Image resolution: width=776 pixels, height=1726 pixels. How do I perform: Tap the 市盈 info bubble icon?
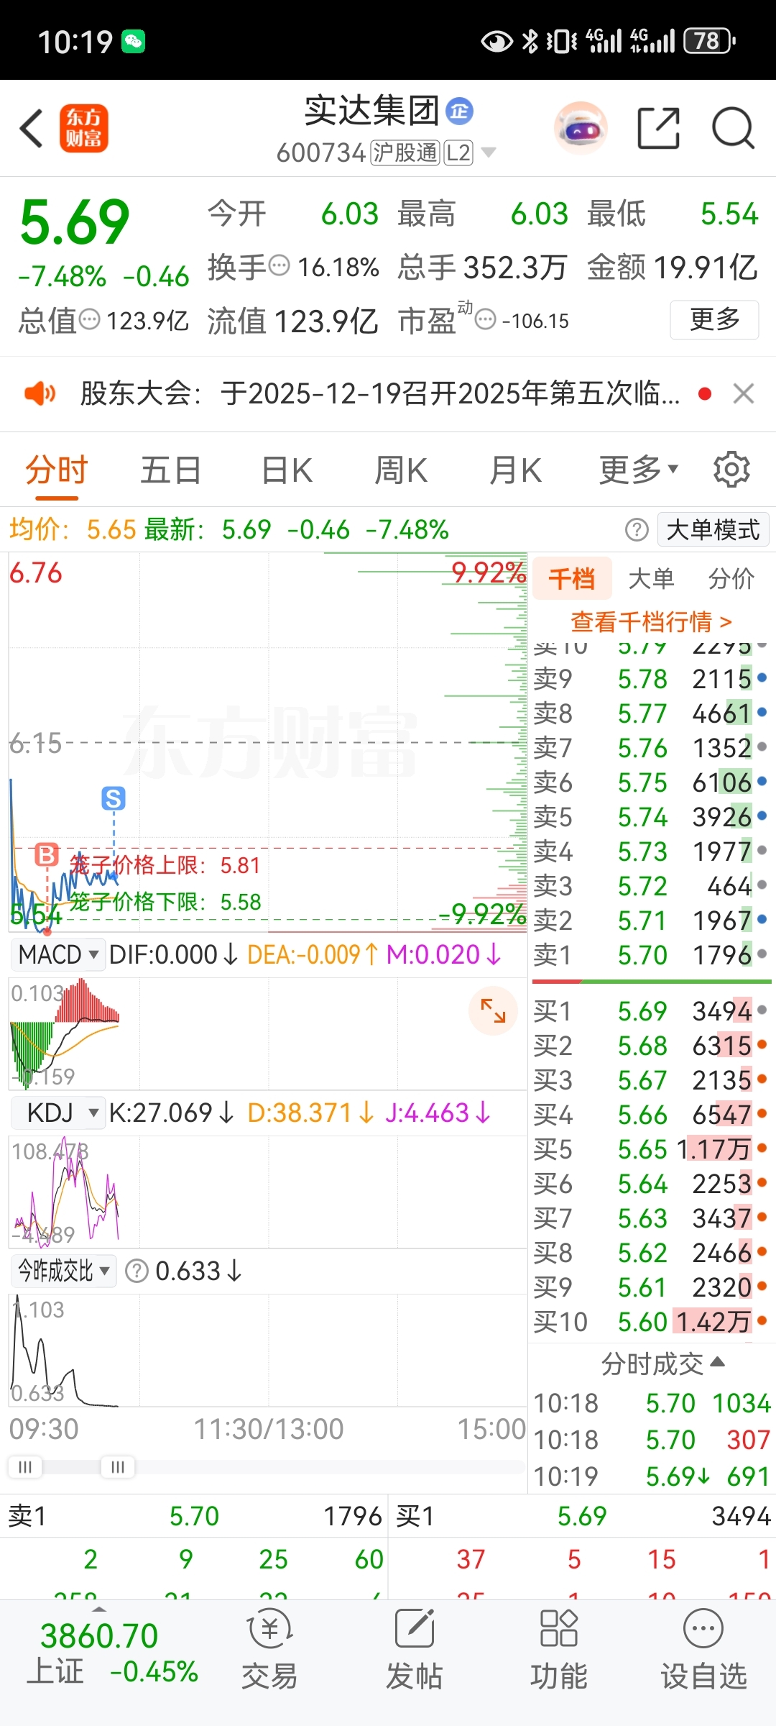pos(486,319)
